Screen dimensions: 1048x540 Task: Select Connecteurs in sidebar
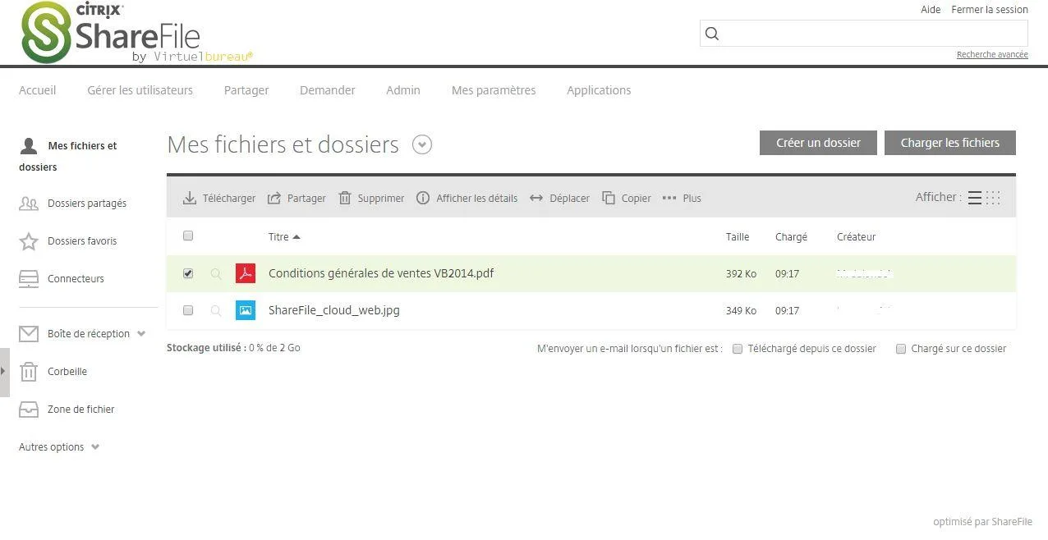coord(76,279)
